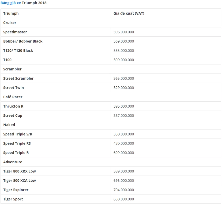
Task: Click the price 350.000.000
Action: click(124, 134)
